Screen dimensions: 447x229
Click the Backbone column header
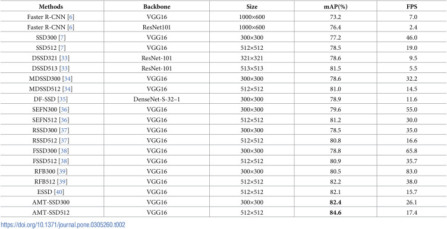tap(156, 7)
